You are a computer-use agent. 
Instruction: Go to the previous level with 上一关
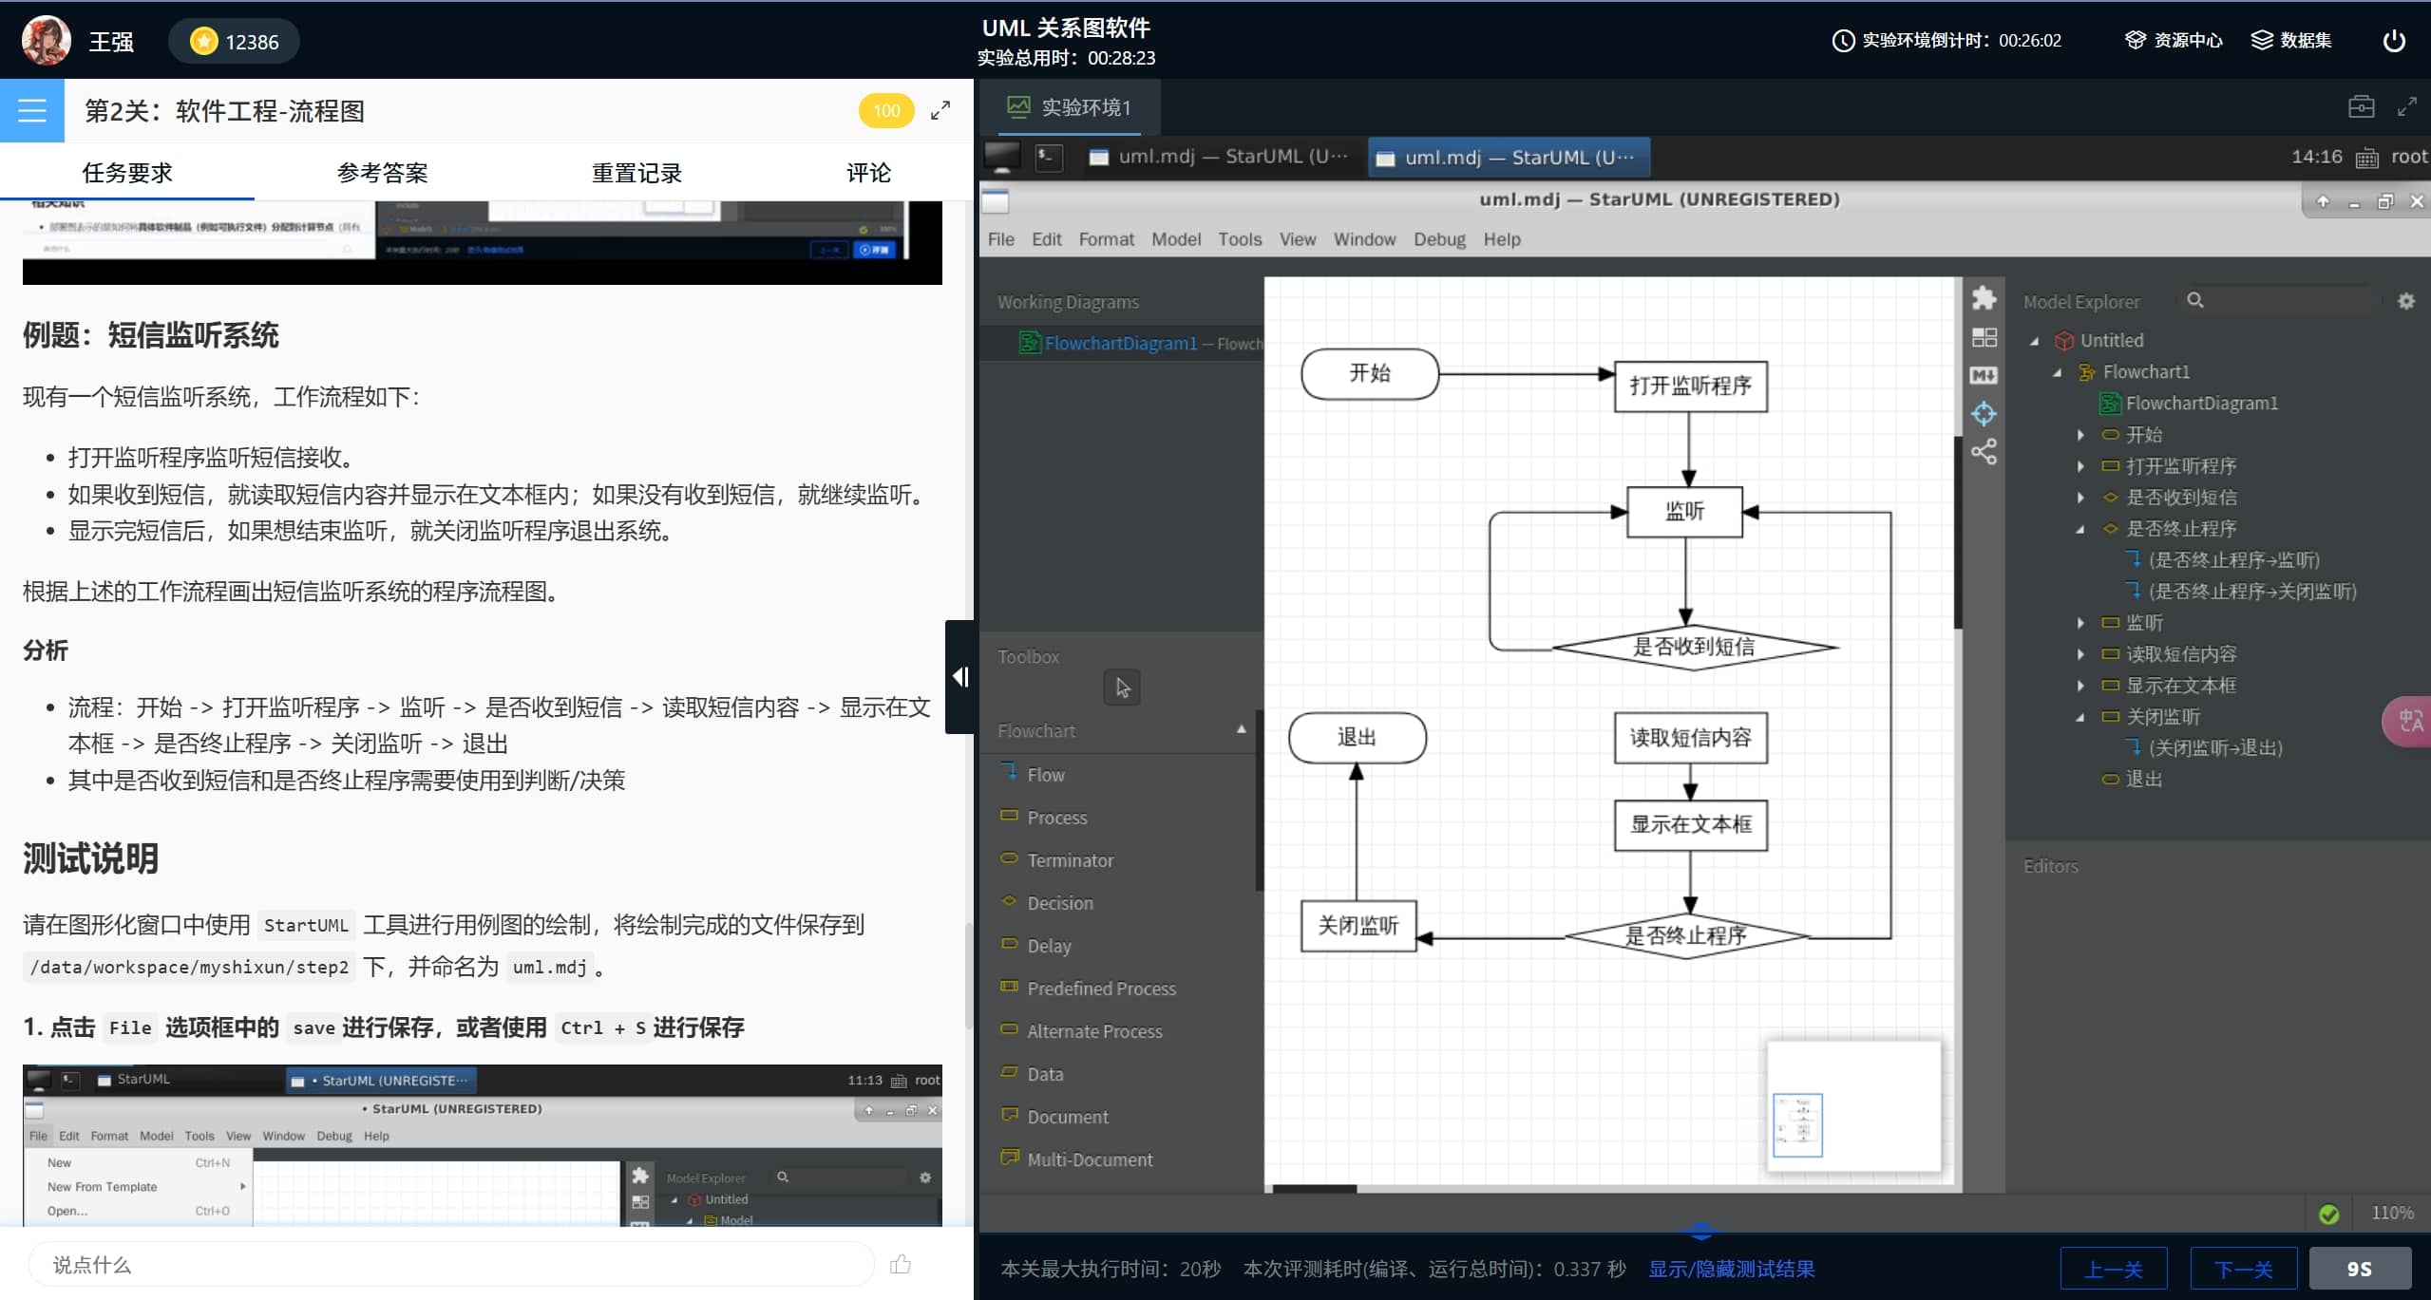[2114, 1269]
